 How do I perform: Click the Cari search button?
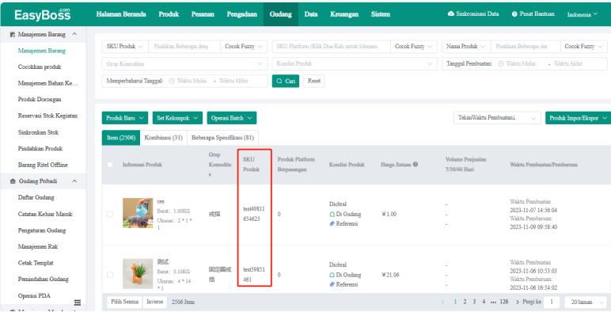tap(286, 81)
